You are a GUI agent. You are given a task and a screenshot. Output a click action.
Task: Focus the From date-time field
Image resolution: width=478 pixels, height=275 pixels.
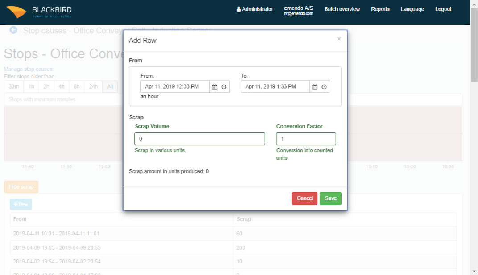click(175, 86)
